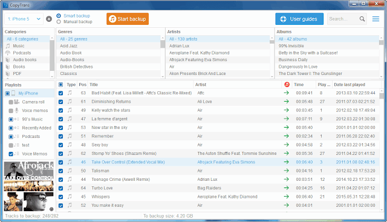This screenshot has height=222, width=387.
Task: Select artist Adrian Lux in Artists list
Action: coord(218,46)
